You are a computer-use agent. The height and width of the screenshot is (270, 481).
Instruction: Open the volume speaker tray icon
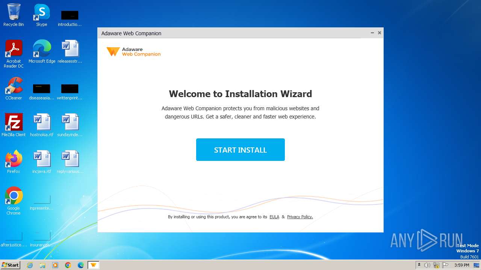click(427, 265)
